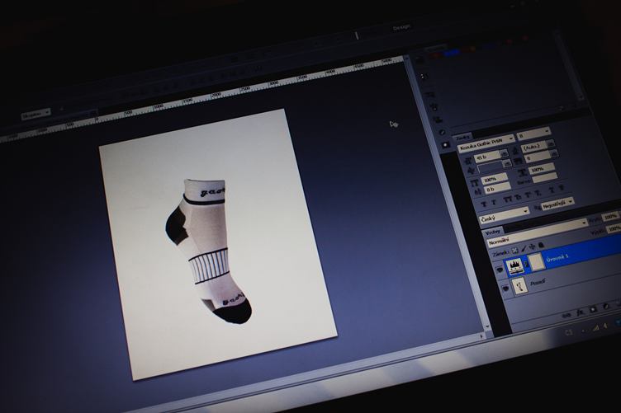Click the fx layer style icon
Viewport: 621px width, 413px height.
pos(581,312)
